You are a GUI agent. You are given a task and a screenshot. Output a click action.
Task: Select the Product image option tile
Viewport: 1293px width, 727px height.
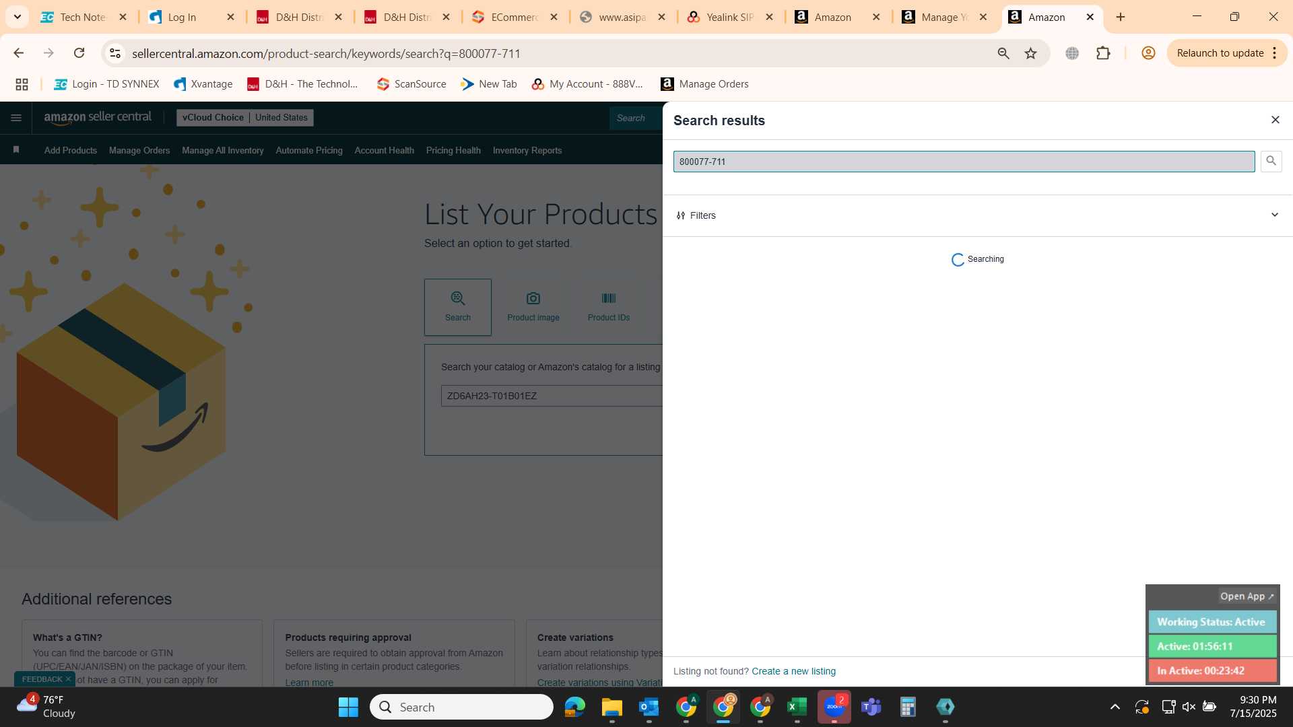(x=533, y=307)
